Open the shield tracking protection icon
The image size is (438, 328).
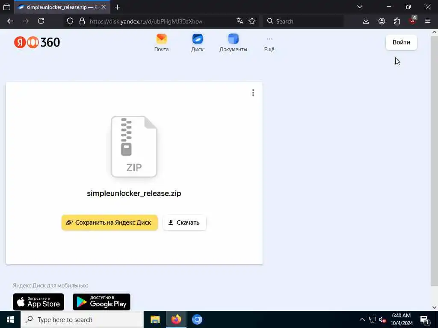pos(70,21)
